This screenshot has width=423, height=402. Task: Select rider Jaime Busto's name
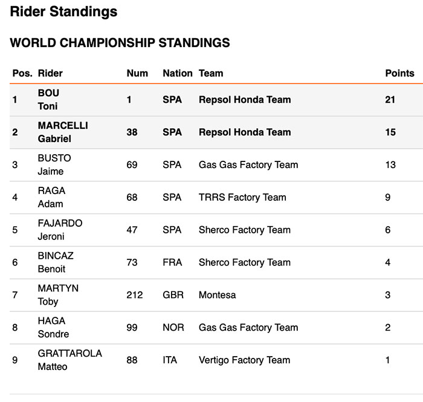[54, 165]
